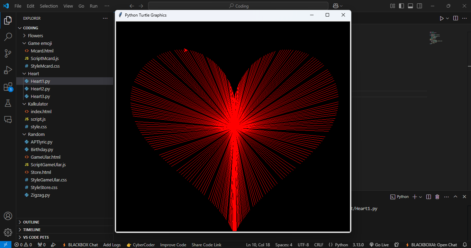Open the Run and Debug sidebar view

pos(8,70)
